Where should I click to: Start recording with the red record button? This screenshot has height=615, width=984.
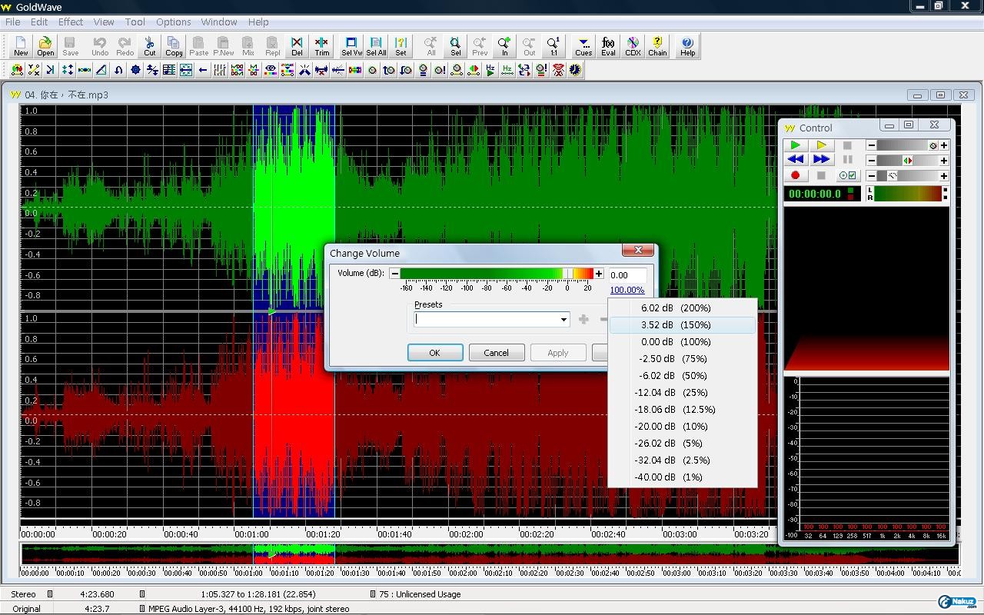point(796,175)
